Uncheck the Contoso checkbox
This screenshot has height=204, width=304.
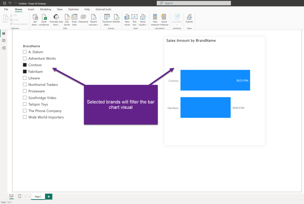coord(25,65)
